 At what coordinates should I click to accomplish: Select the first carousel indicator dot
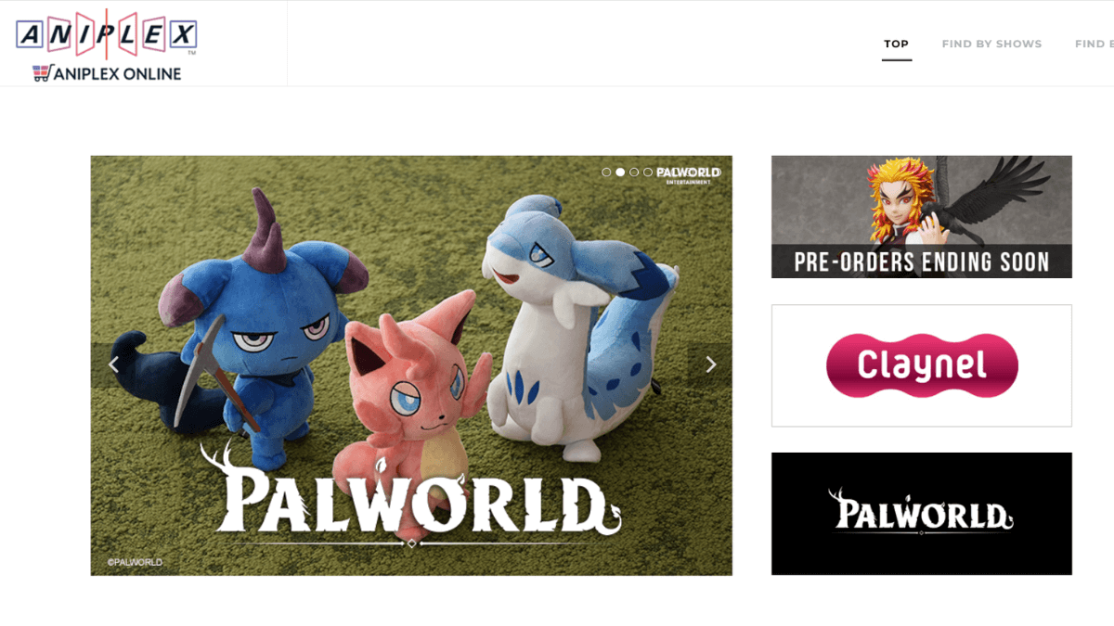[606, 172]
